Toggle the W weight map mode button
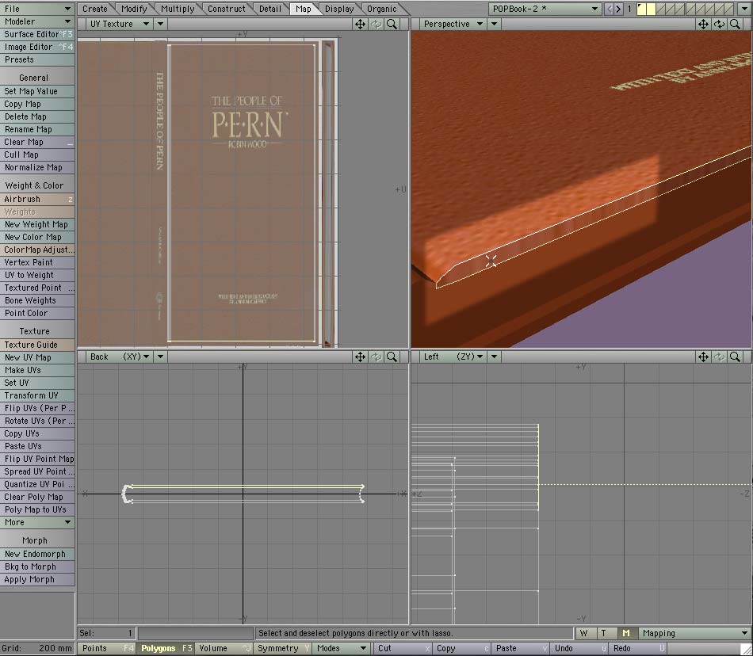This screenshot has height=656, width=753. [583, 633]
